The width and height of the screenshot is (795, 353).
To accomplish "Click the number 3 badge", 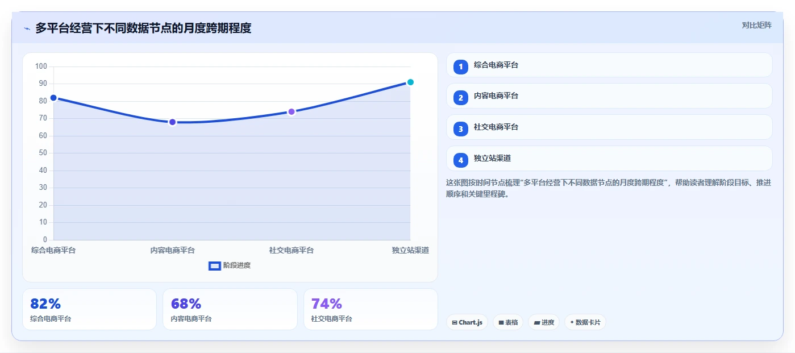I will tap(461, 129).
